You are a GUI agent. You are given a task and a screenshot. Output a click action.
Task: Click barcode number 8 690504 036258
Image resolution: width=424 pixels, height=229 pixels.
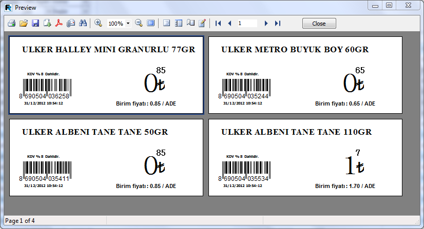(44, 96)
